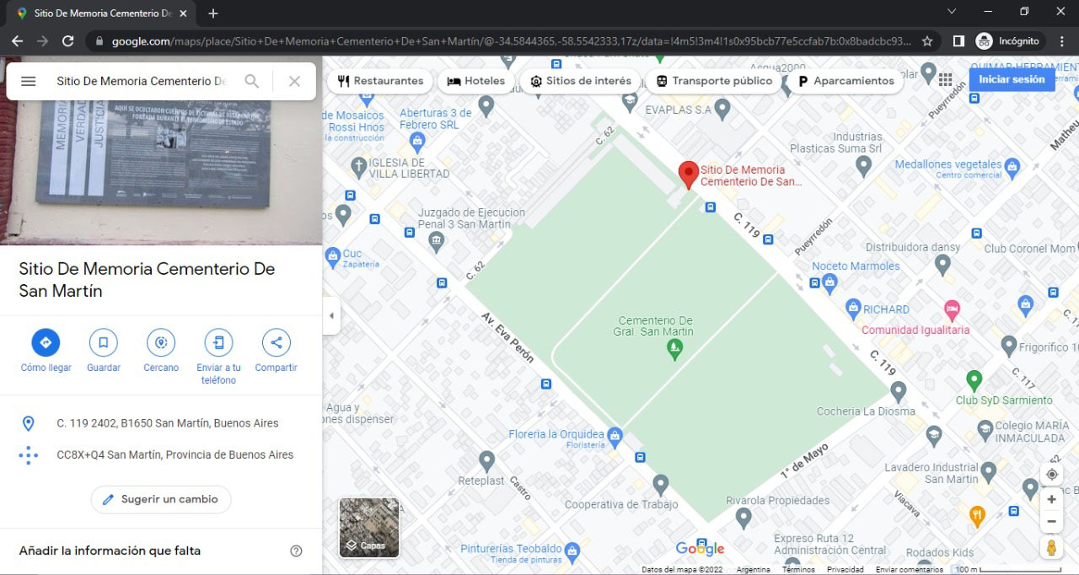This screenshot has width=1079, height=575.
Task: Open the hamburger menu in search box
Action: (x=29, y=81)
